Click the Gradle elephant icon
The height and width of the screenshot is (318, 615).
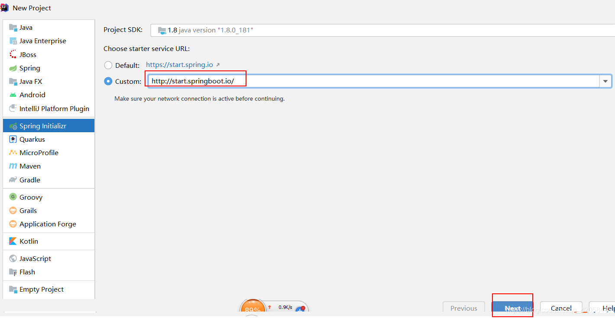point(13,180)
